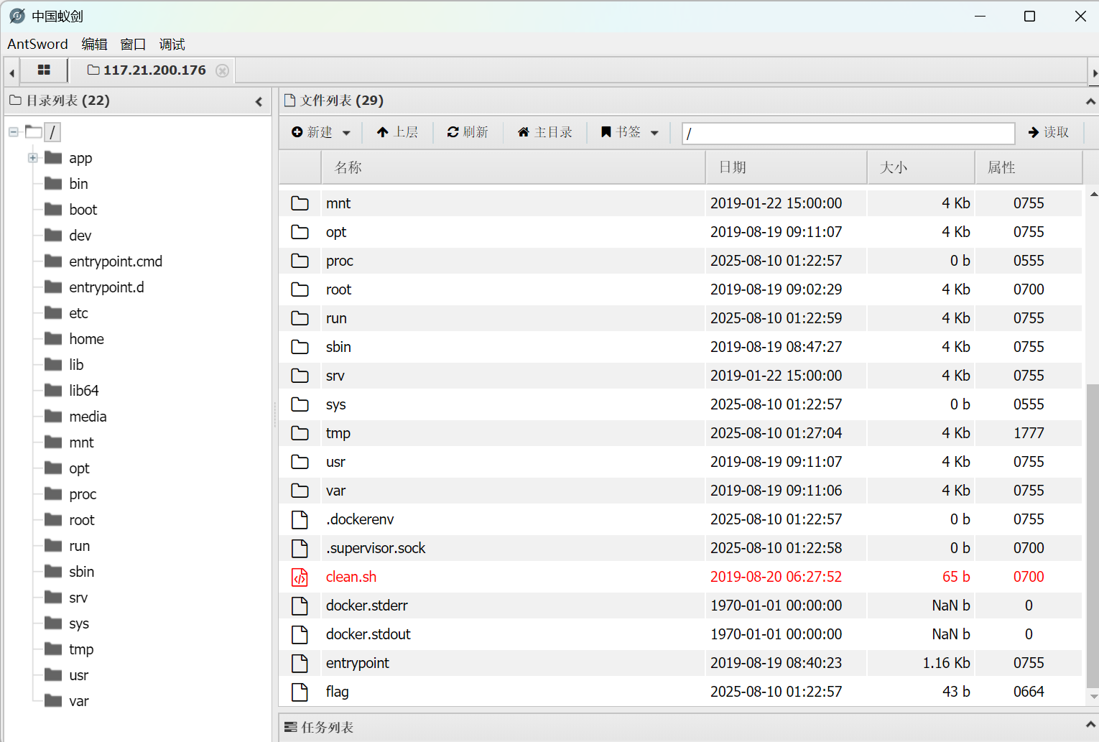Open the 书签 dropdown arrow
The width and height of the screenshot is (1099, 742).
click(x=654, y=133)
